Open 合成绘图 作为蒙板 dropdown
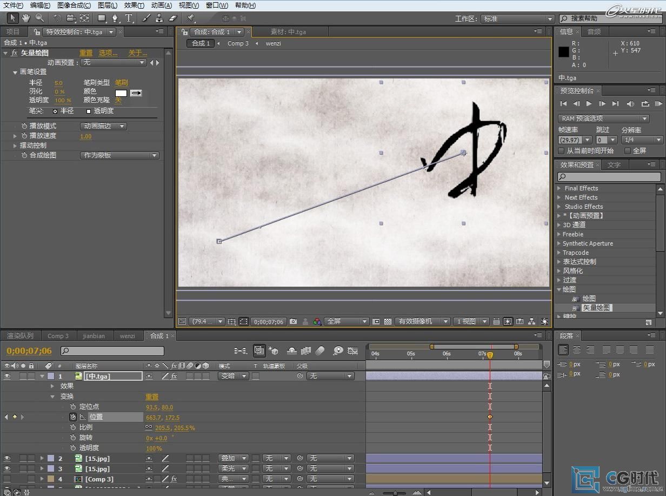 pyautogui.click(x=119, y=155)
